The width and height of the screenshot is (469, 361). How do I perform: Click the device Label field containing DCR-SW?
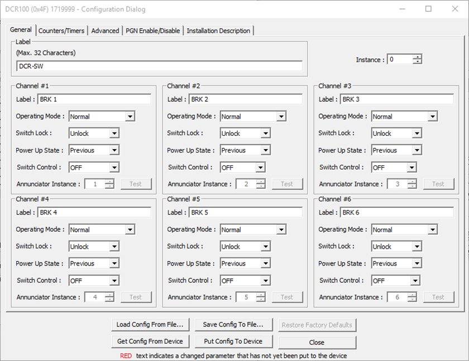coord(159,66)
